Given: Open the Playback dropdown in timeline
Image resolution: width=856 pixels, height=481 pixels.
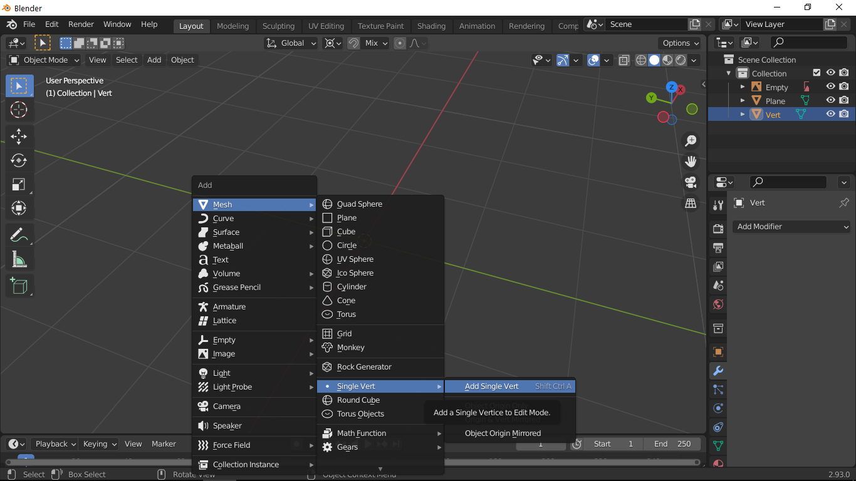Looking at the screenshot, I should click(x=56, y=444).
